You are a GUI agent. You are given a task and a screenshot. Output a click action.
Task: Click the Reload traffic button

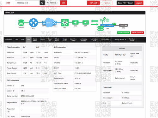pyautogui.click(x=122, y=49)
